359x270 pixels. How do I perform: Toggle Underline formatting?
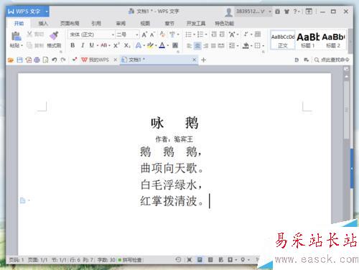pos(91,45)
